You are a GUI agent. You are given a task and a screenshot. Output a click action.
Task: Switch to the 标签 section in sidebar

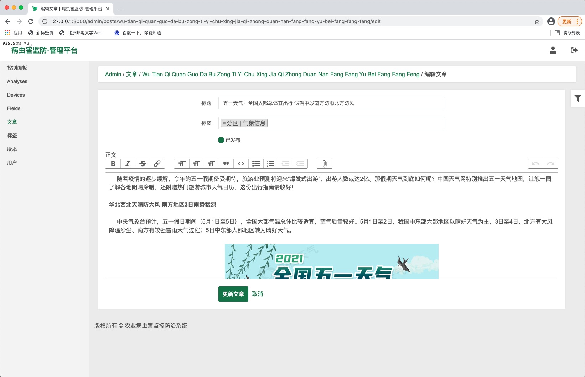pyautogui.click(x=12, y=136)
